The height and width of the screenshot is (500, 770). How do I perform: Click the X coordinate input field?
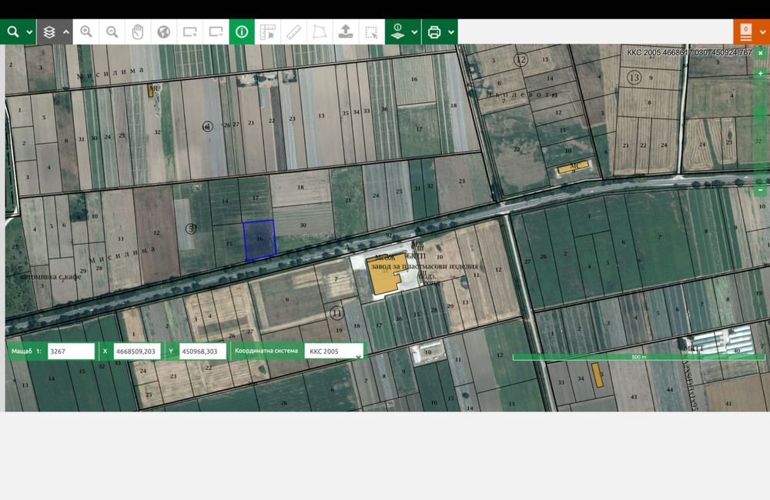[137, 352]
